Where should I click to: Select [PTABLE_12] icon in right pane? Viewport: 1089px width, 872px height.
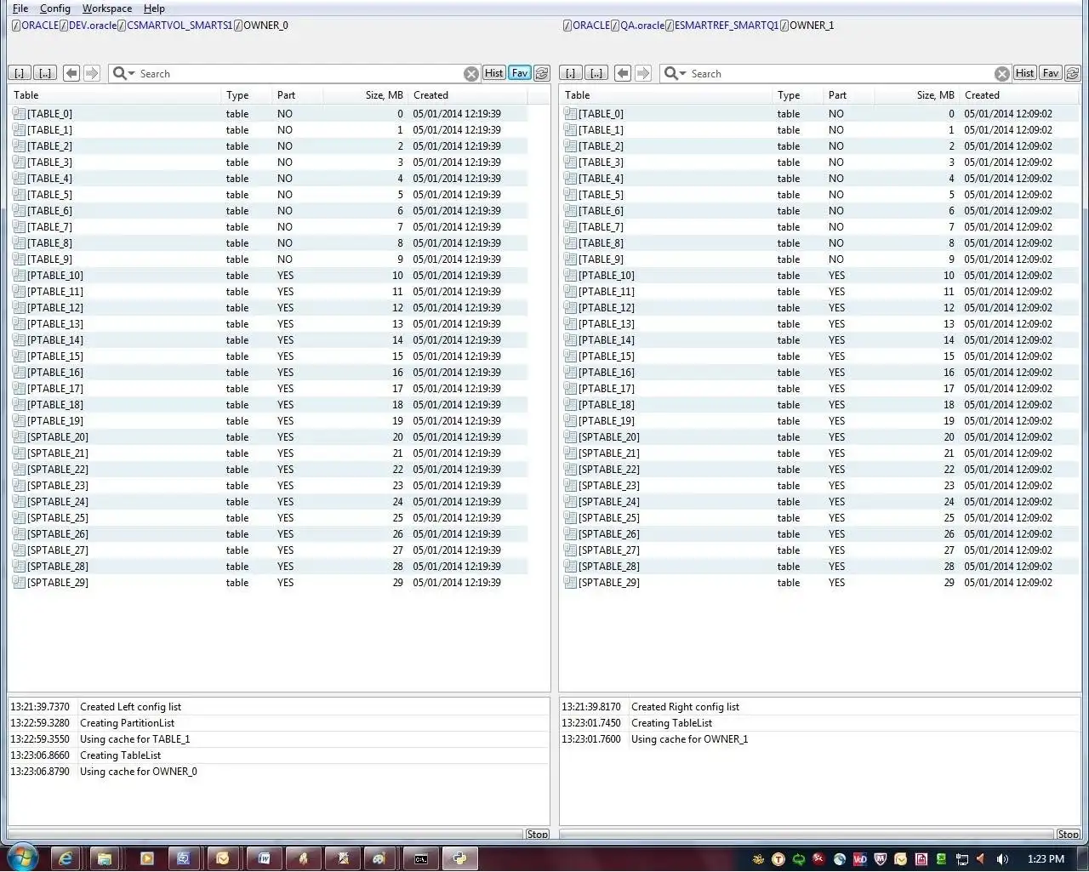[x=570, y=308]
